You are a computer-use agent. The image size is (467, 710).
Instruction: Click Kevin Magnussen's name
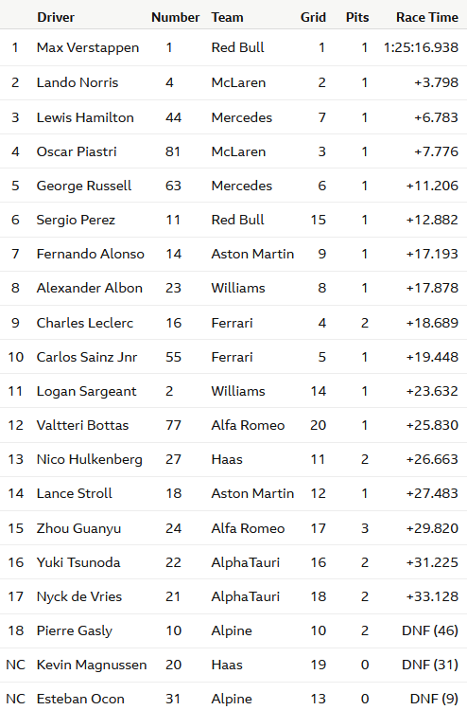click(x=92, y=665)
